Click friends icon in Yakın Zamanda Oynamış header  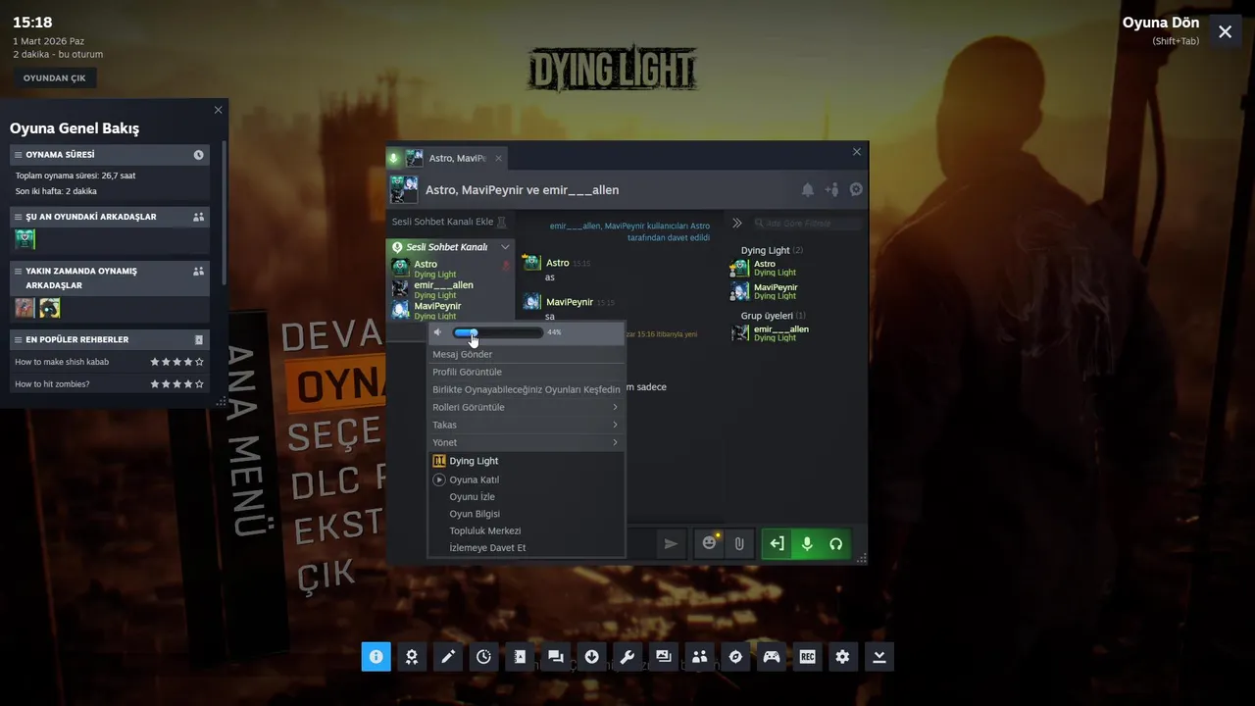coord(199,272)
